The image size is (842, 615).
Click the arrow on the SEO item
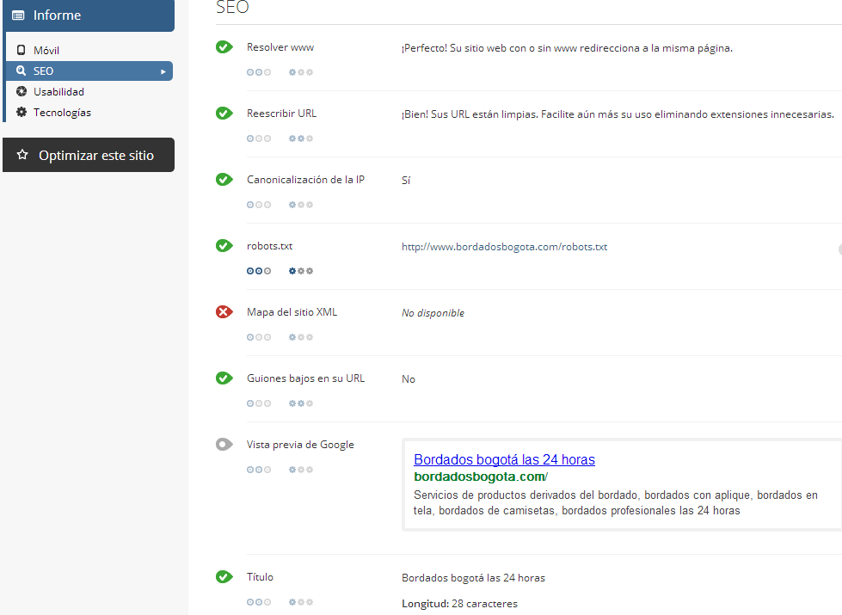163,71
